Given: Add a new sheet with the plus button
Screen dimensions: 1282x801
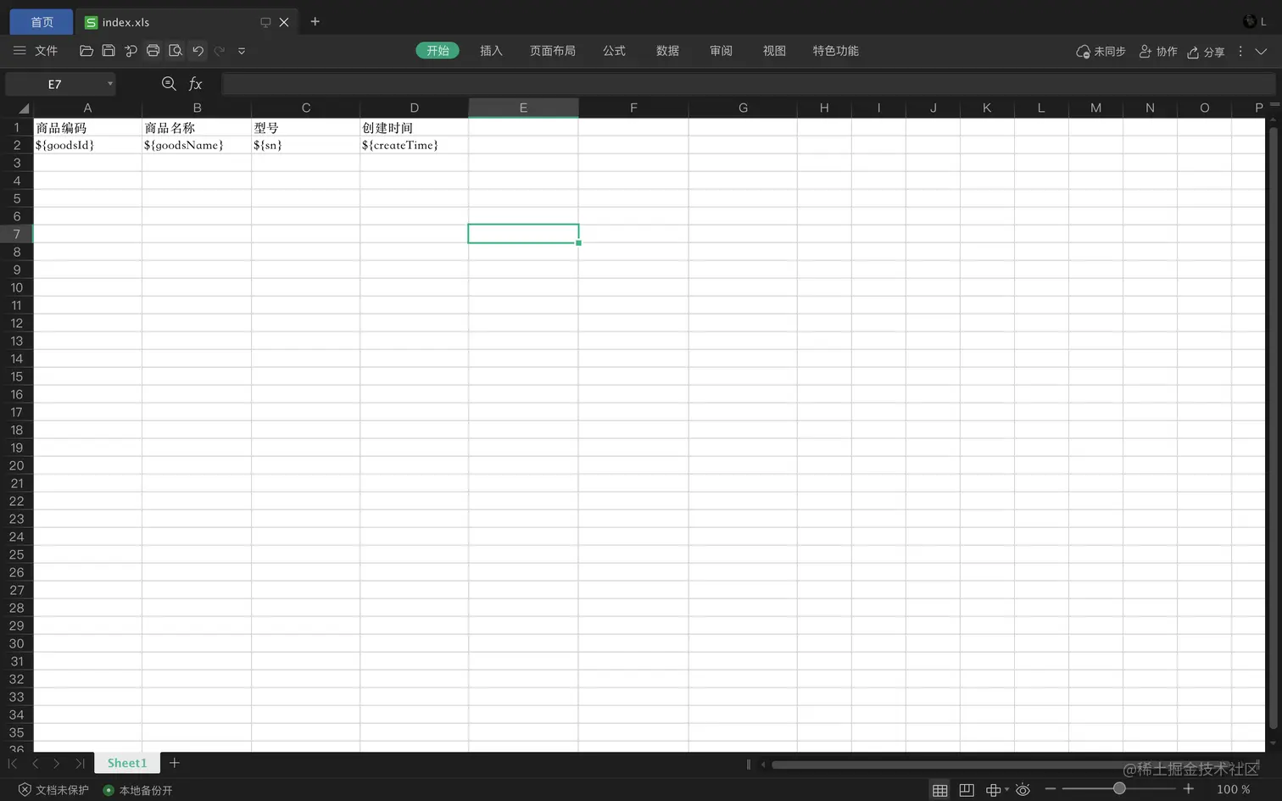Looking at the screenshot, I should coord(175,763).
